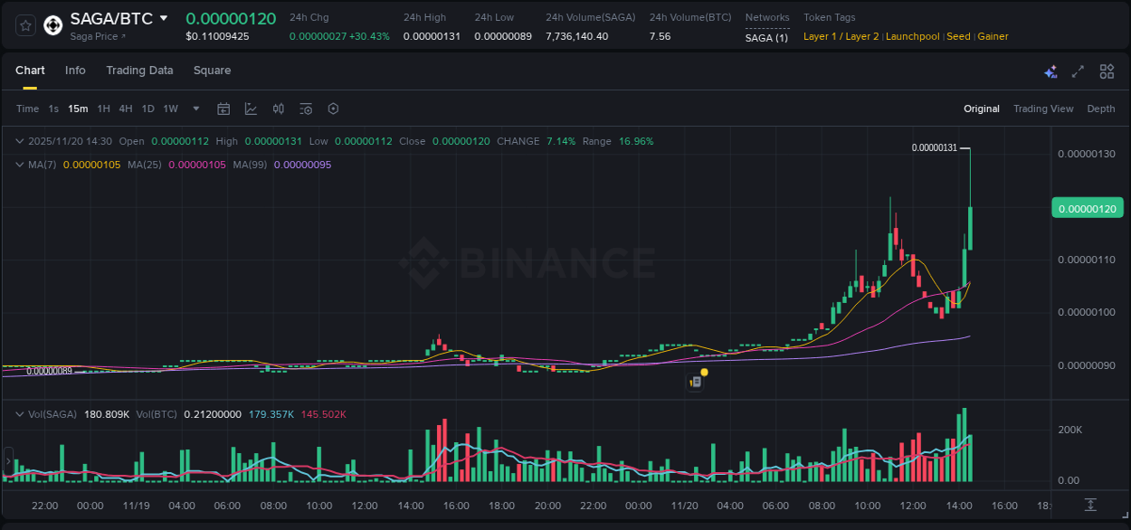Image resolution: width=1131 pixels, height=530 pixels.
Task: Collapse the MA indicator row chevron
Action: pyautogui.click(x=18, y=165)
